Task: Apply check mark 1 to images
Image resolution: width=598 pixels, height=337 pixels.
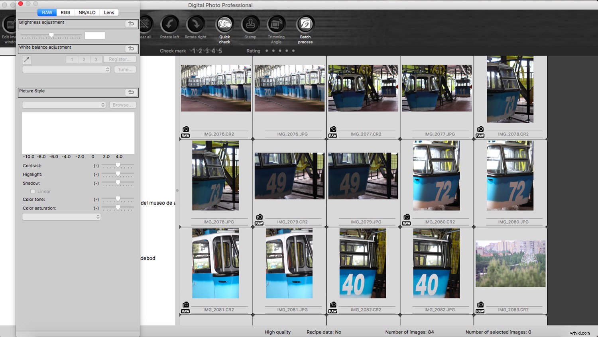Action: coord(194,51)
